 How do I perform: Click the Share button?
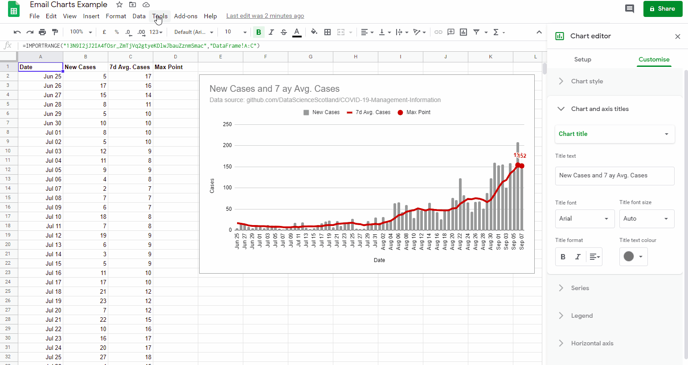coord(663,9)
